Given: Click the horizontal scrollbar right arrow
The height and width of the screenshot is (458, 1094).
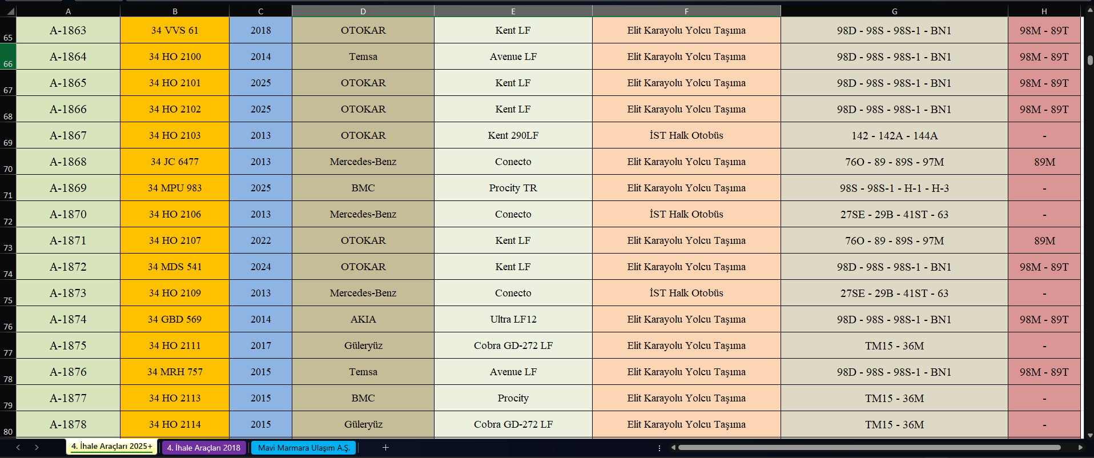Looking at the screenshot, I should (x=1080, y=448).
